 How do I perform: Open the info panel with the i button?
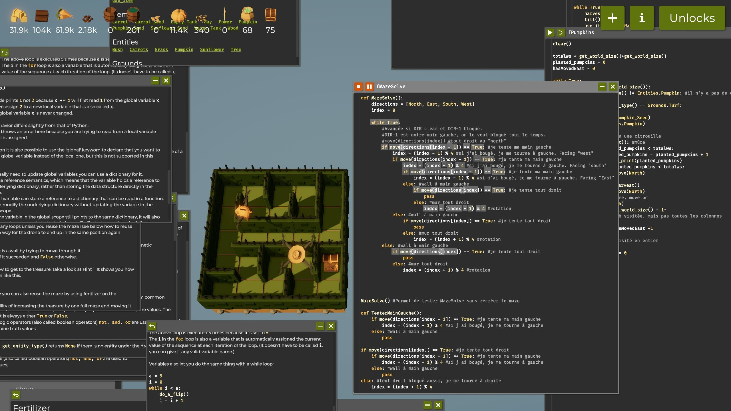642,18
